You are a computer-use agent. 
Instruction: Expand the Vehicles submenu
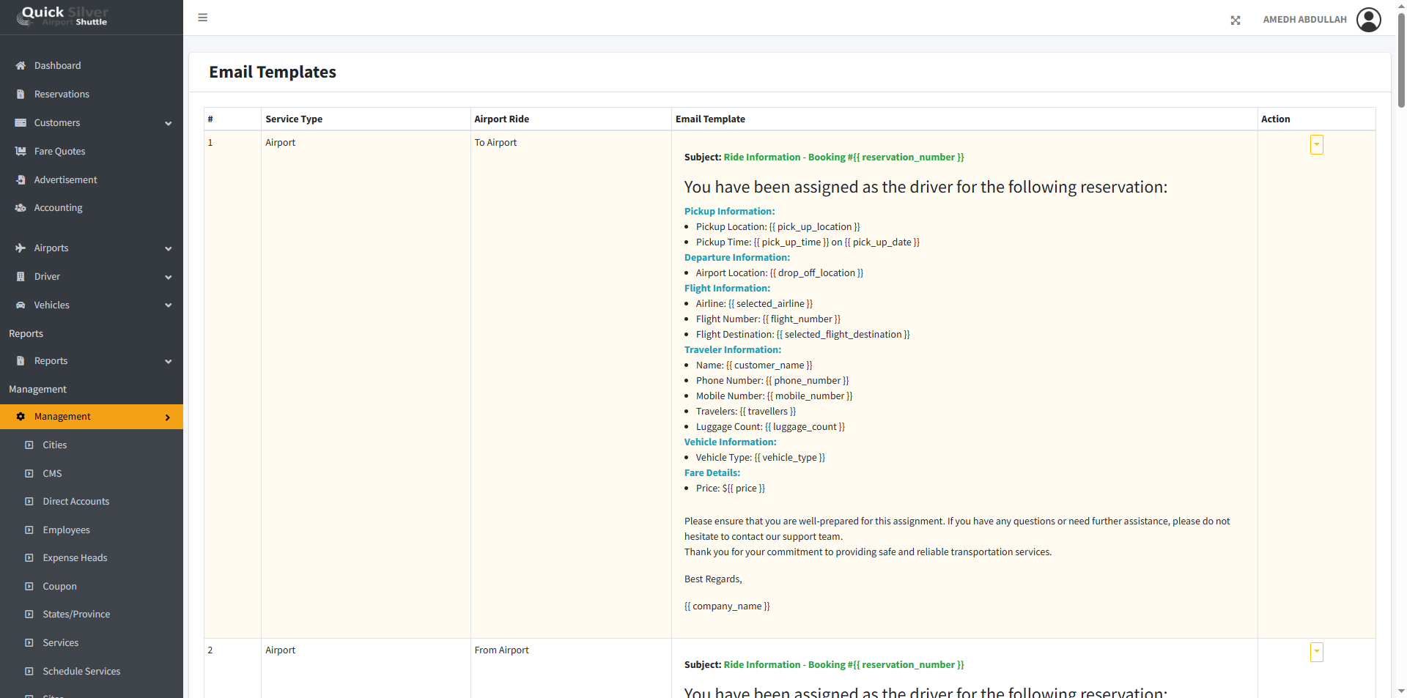(168, 305)
